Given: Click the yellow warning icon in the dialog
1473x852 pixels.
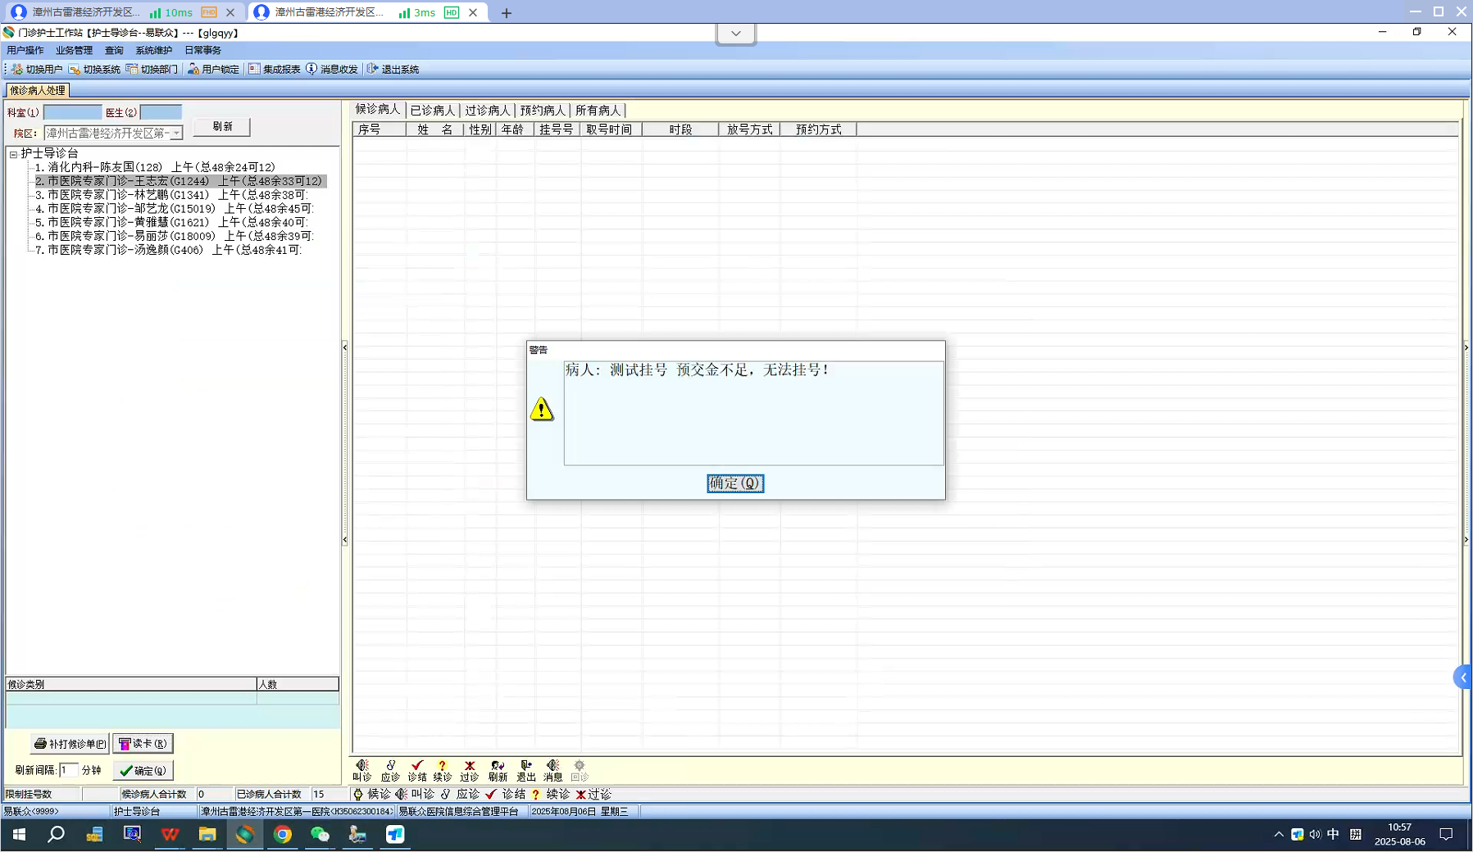Looking at the screenshot, I should tap(542, 409).
